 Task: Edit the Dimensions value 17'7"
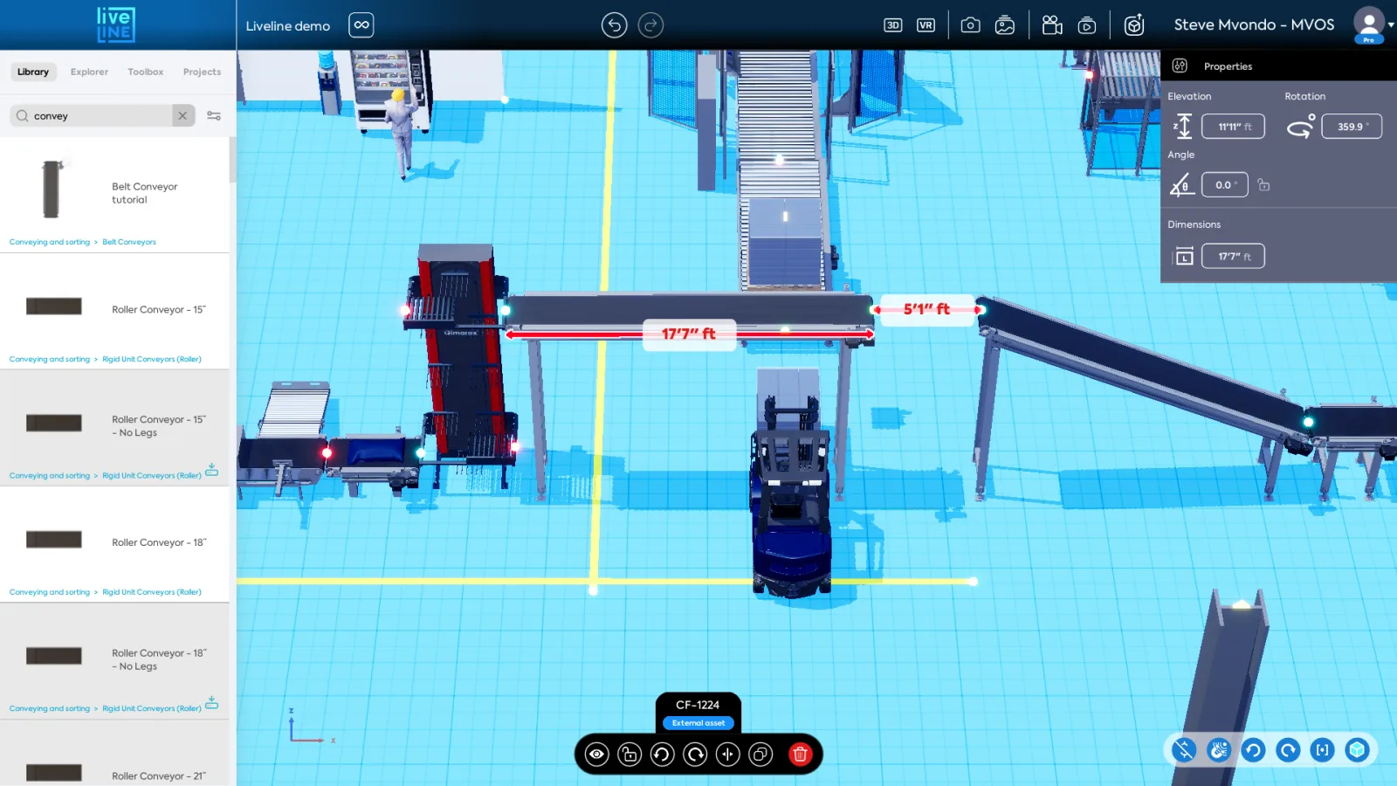pyautogui.click(x=1234, y=256)
